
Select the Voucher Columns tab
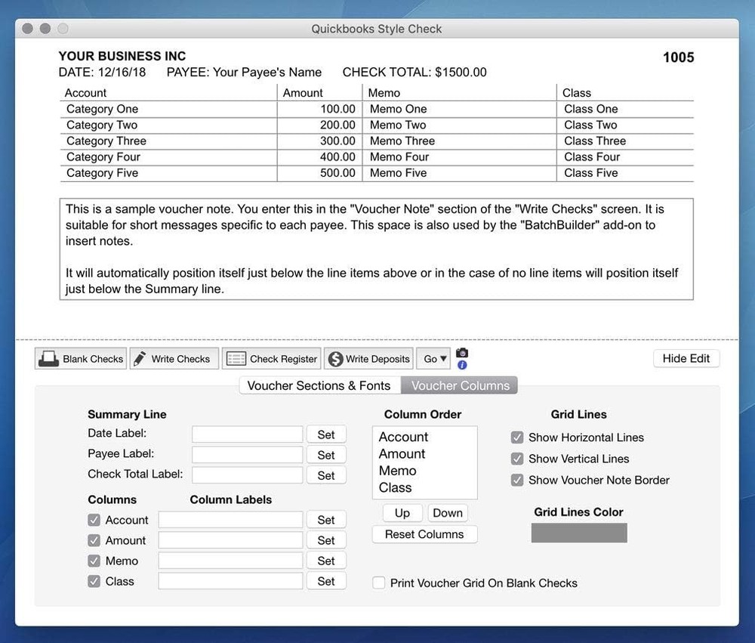pyautogui.click(x=459, y=385)
